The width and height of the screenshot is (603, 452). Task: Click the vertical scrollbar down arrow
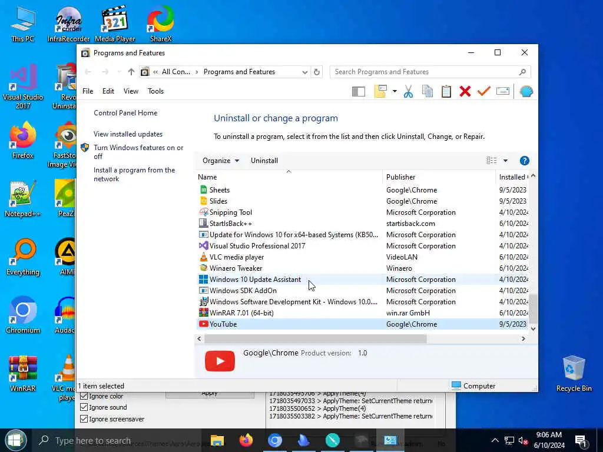point(533,328)
